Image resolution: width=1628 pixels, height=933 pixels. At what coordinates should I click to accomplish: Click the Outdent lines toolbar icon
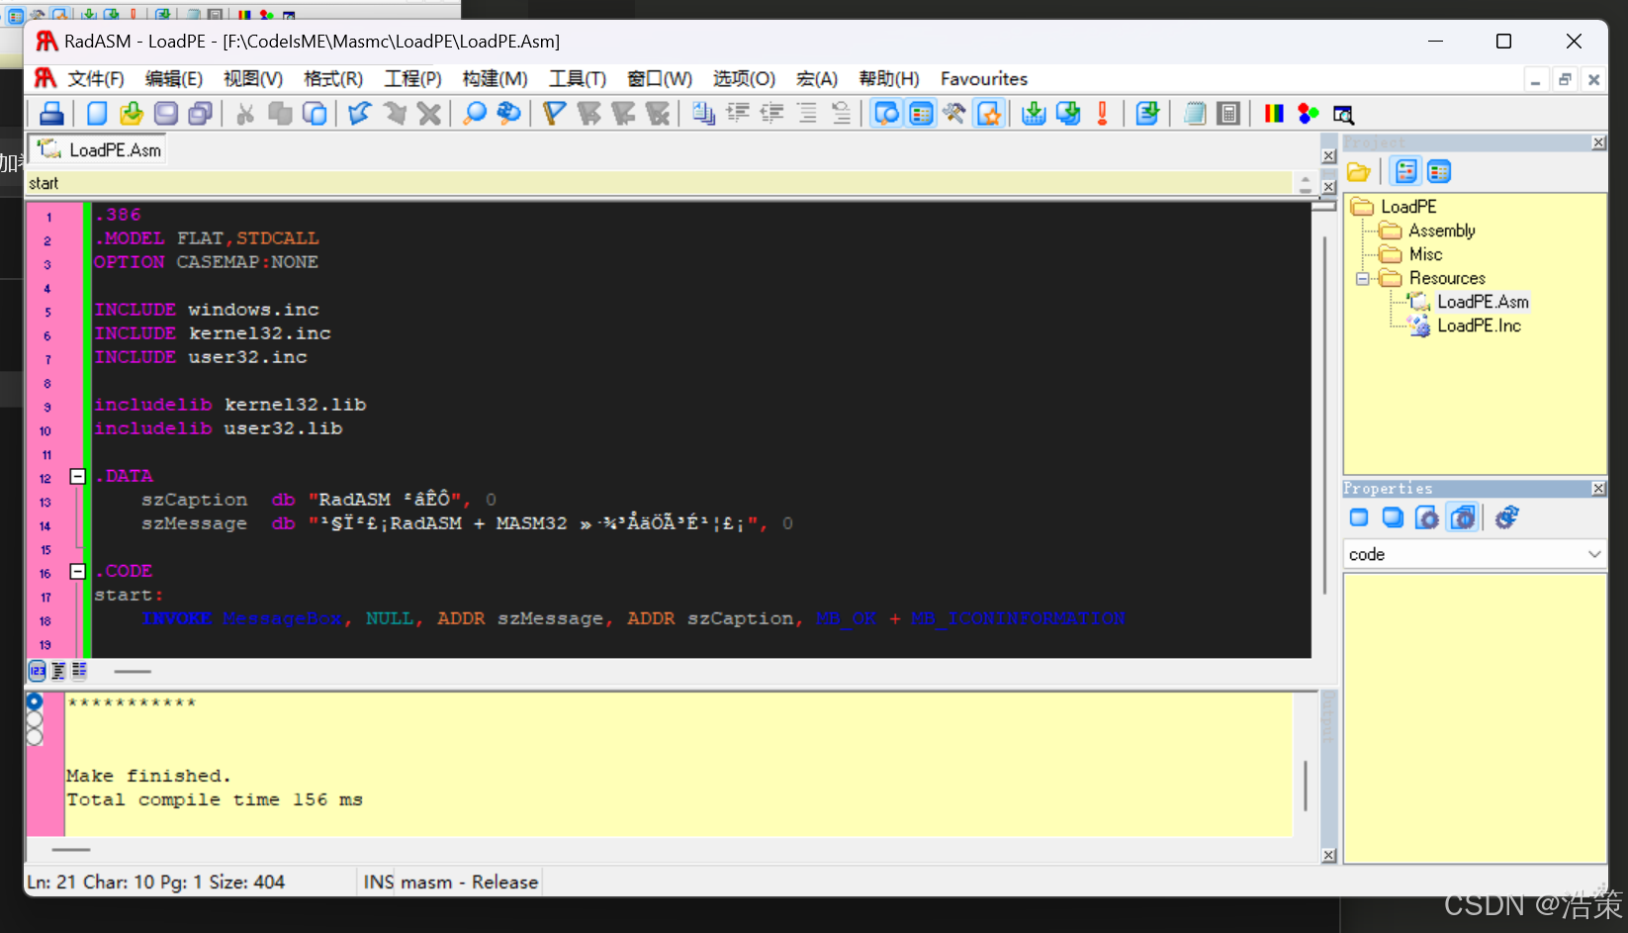(x=772, y=114)
